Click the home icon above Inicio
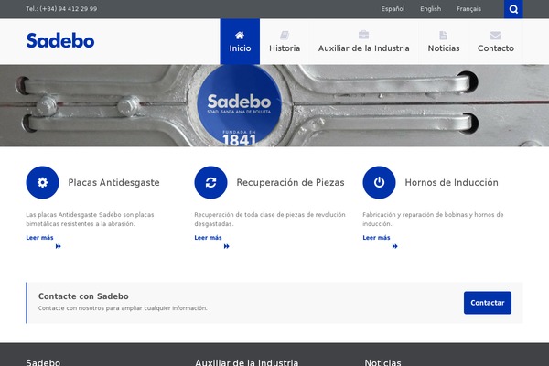549x366 pixels. 240,36
